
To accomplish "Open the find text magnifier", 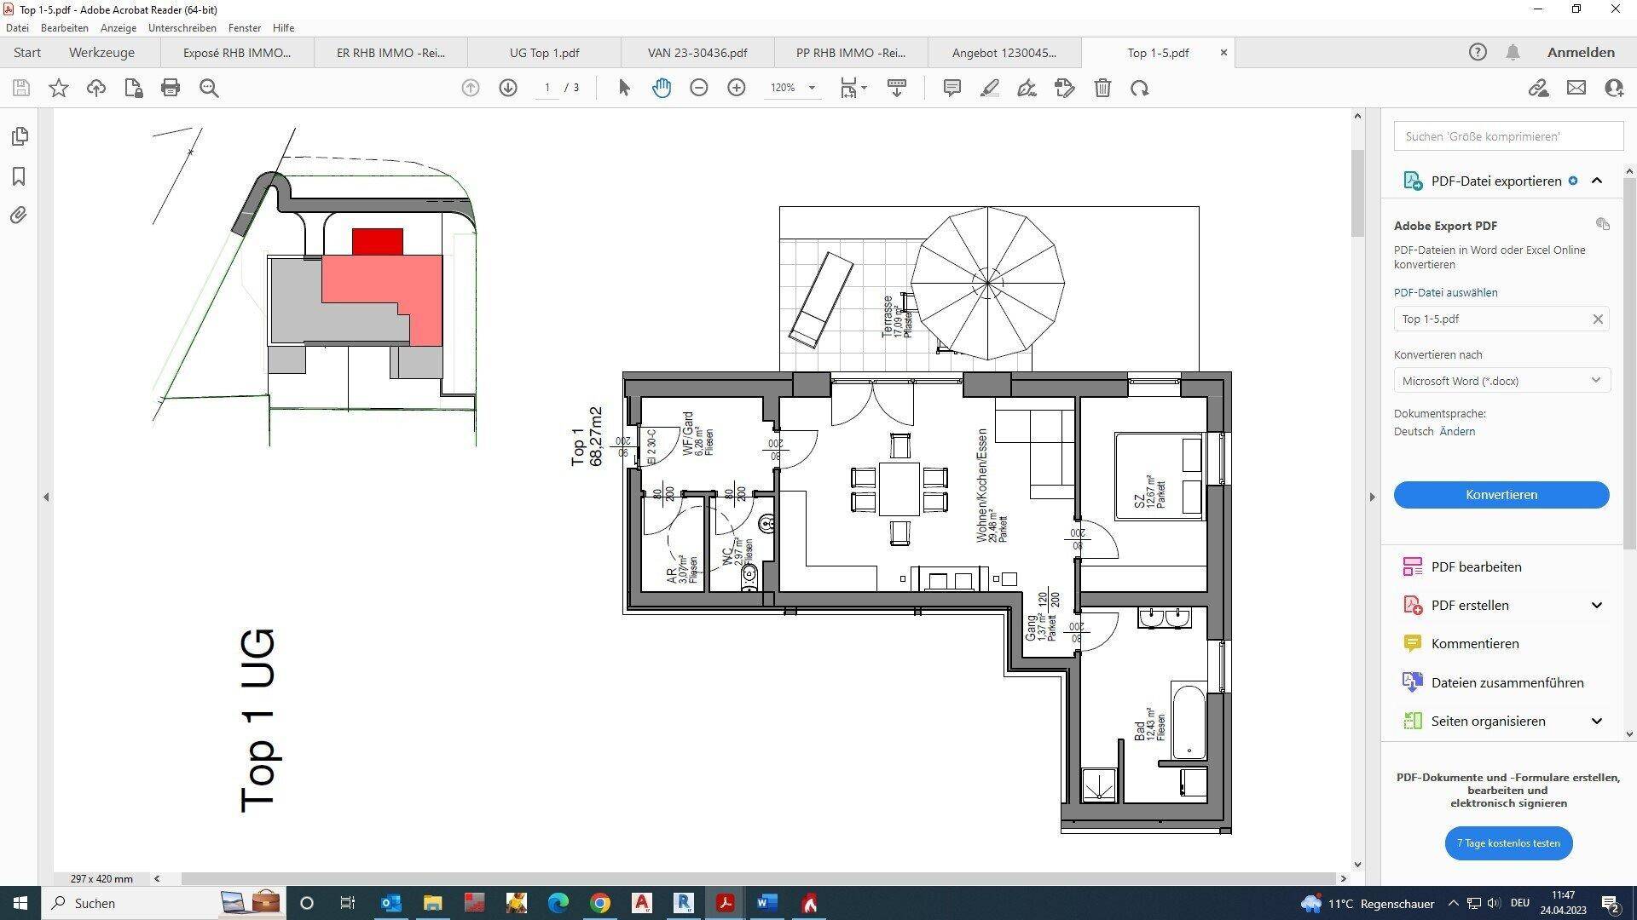I will (209, 88).
